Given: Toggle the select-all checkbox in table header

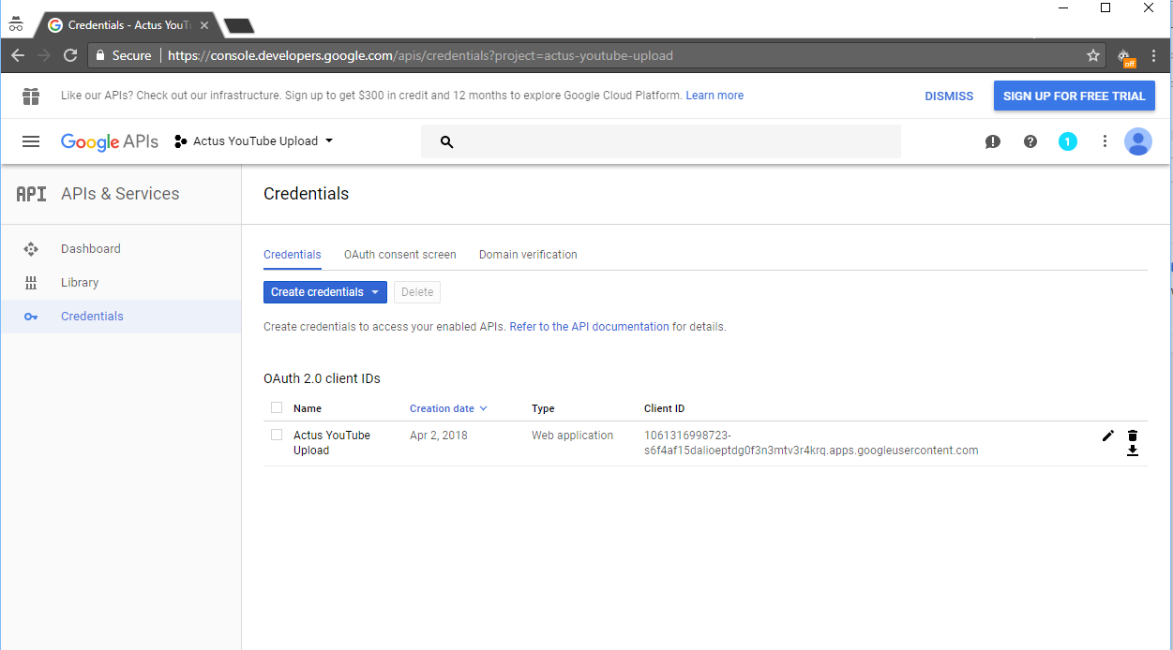Looking at the screenshot, I should 277,407.
